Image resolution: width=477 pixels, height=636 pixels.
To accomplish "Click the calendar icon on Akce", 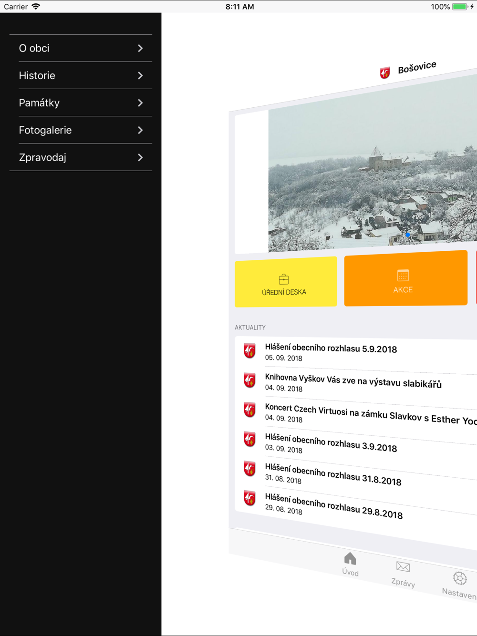I will click(x=403, y=275).
